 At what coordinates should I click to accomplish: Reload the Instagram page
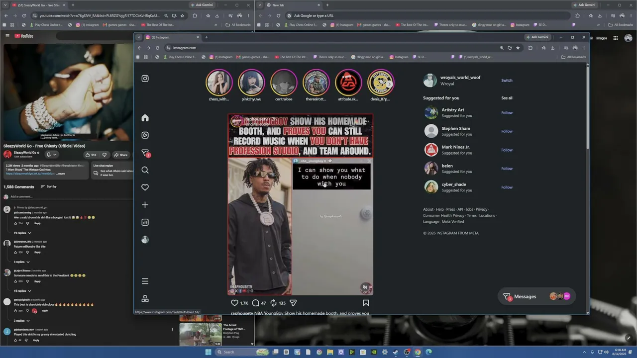(157, 48)
